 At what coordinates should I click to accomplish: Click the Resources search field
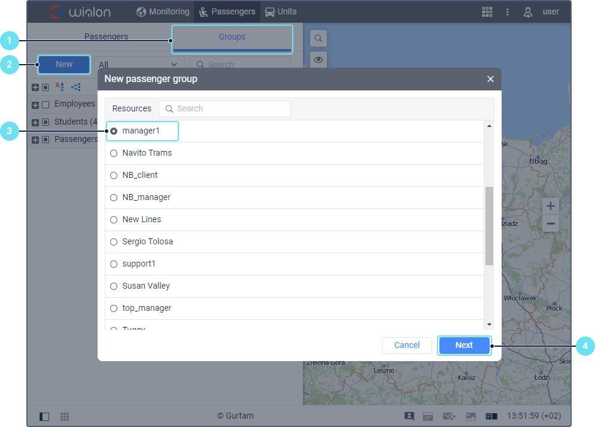tap(224, 108)
